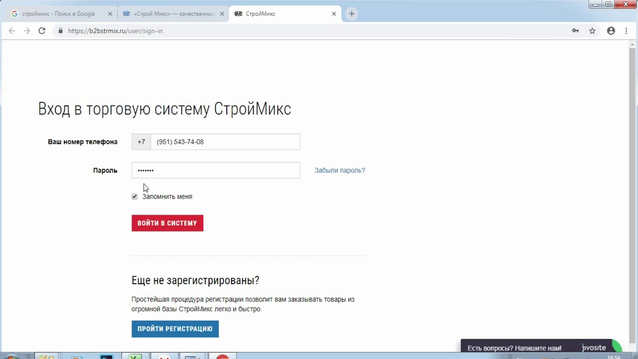Click the Войти в систему button

pos(167,223)
